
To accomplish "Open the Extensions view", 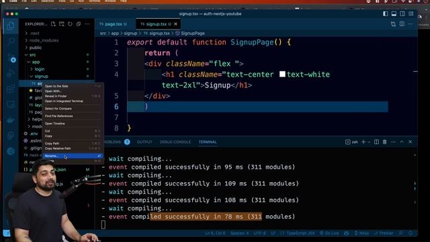I will [x=11, y=89].
